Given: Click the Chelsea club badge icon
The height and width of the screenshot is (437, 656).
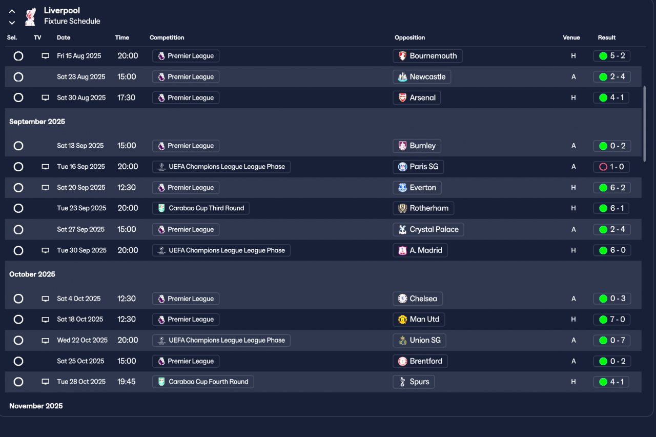Looking at the screenshot, I should point(403,299).
